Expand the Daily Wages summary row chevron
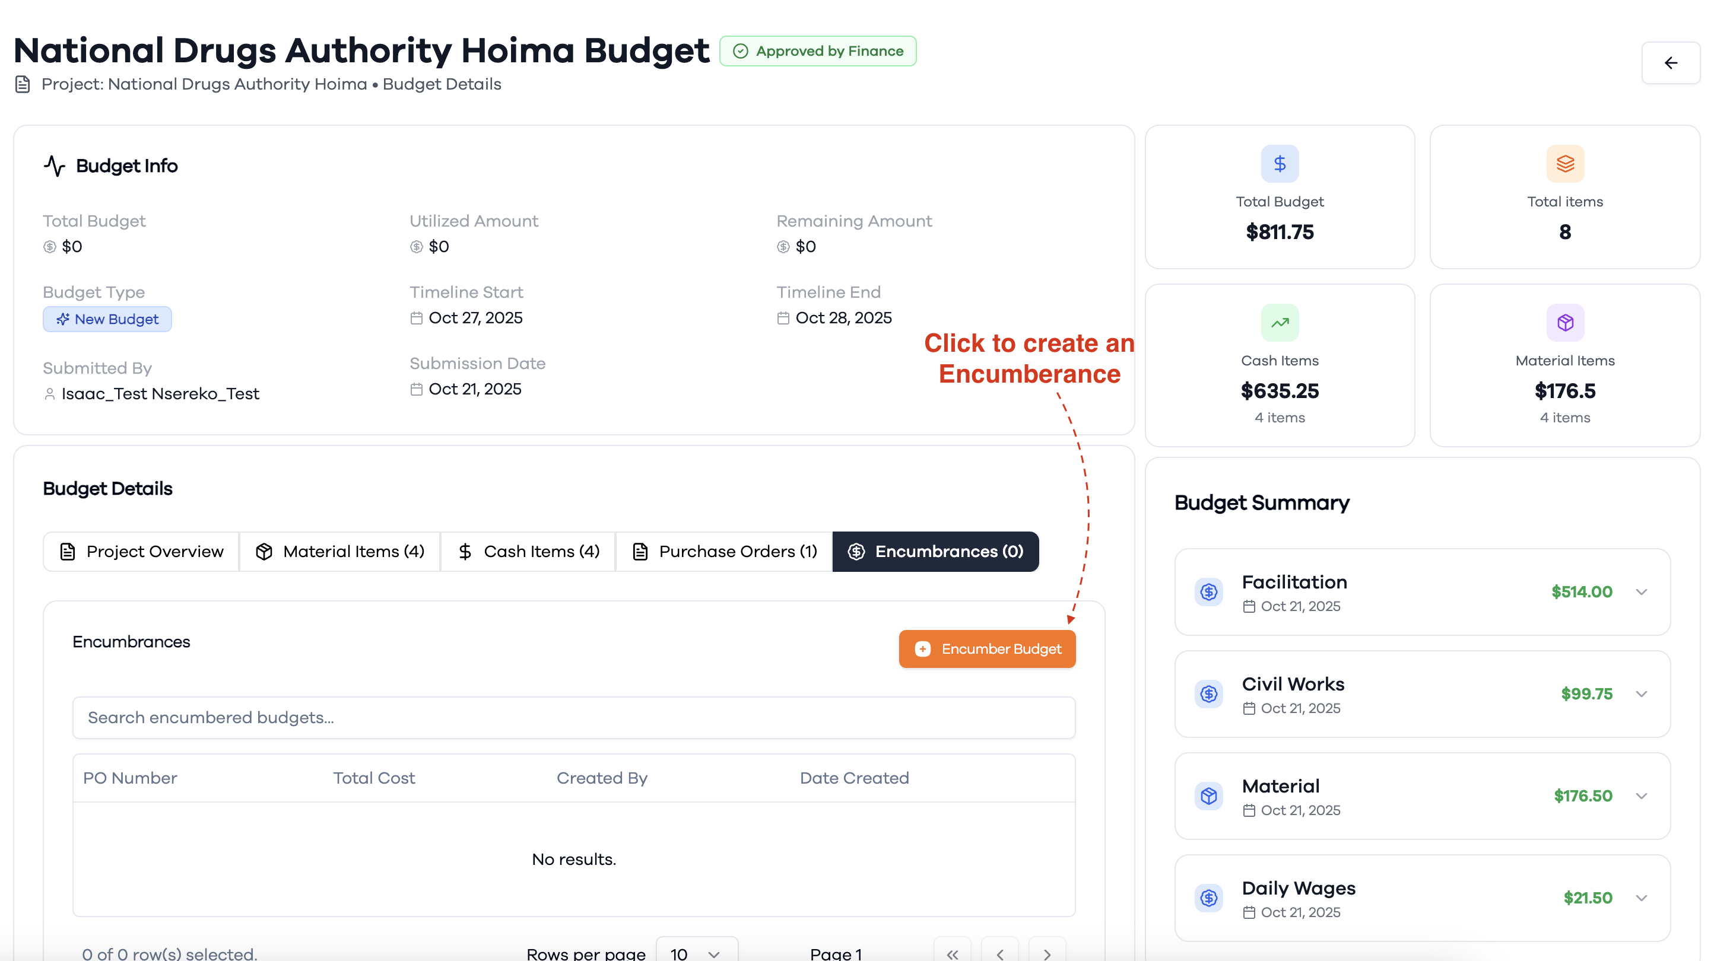 click(1641, 898)
